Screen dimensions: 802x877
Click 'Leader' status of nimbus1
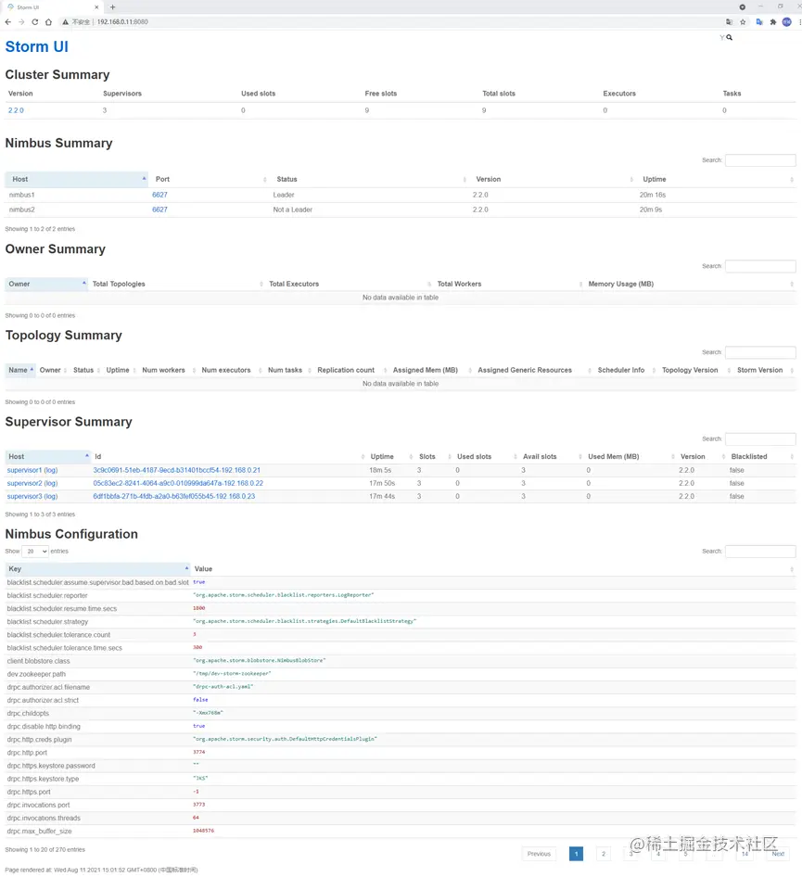tap(284, 195)
